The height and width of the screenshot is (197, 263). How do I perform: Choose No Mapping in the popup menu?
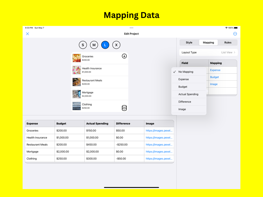point(189,72)
